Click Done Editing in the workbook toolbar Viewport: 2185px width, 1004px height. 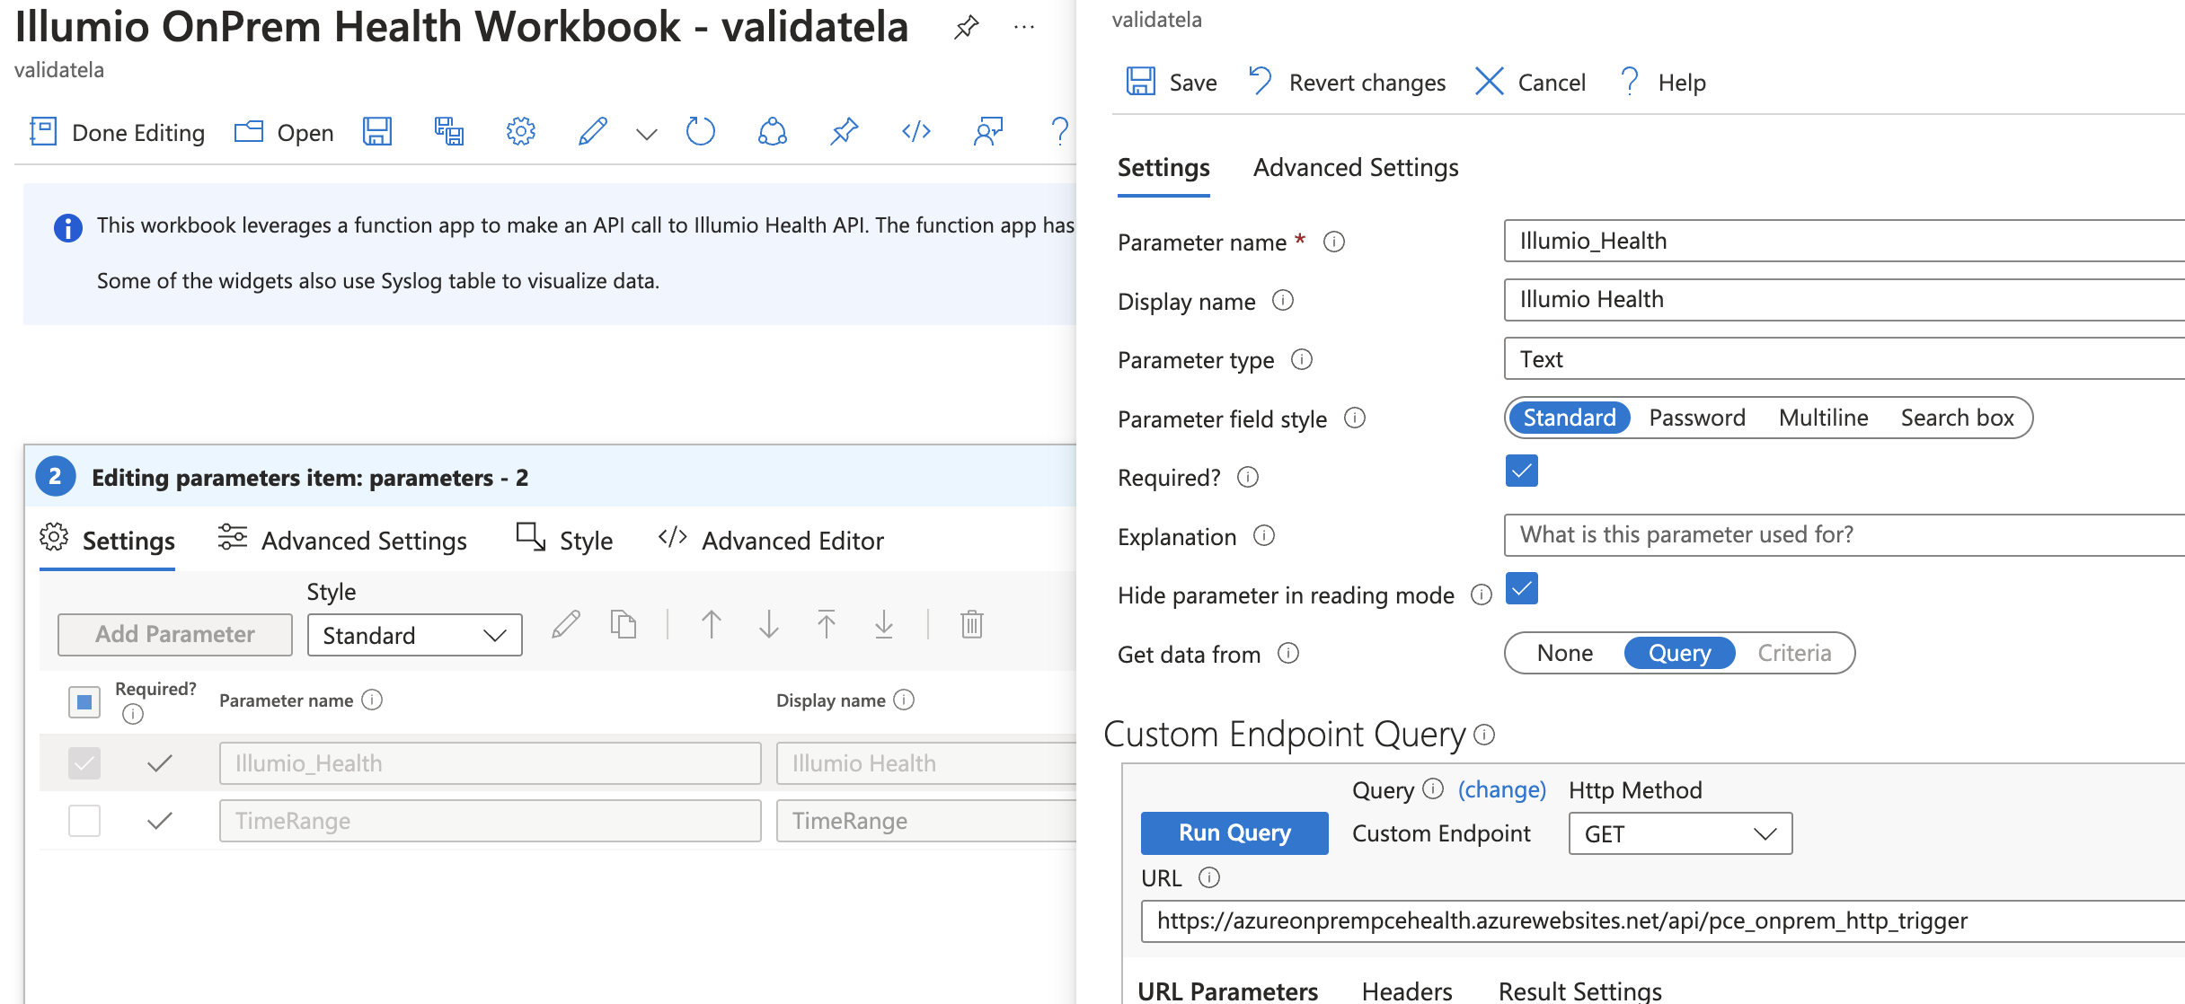(117, 132)
